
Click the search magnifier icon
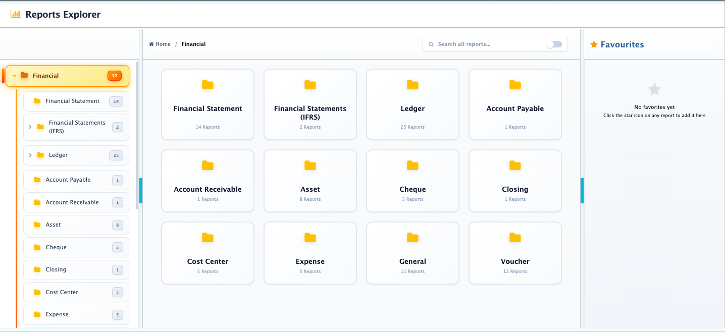(431, 44)
